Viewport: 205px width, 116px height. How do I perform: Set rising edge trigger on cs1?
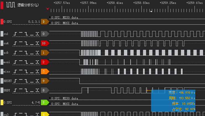point(15,34)
